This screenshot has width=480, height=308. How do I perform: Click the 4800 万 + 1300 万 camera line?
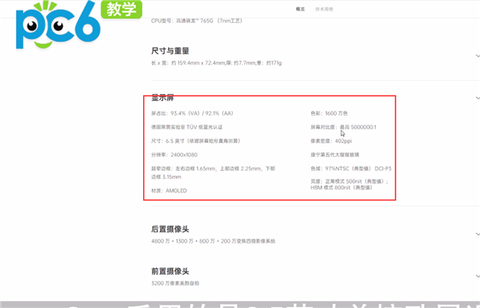tap(213, 241)
